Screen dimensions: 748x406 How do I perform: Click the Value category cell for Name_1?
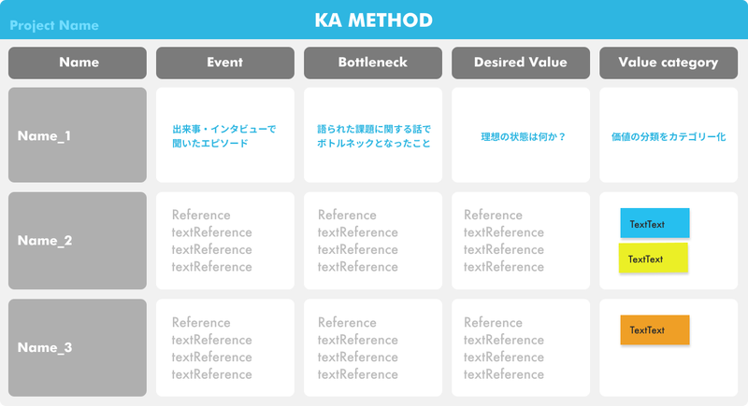click(x=669, y=134)
